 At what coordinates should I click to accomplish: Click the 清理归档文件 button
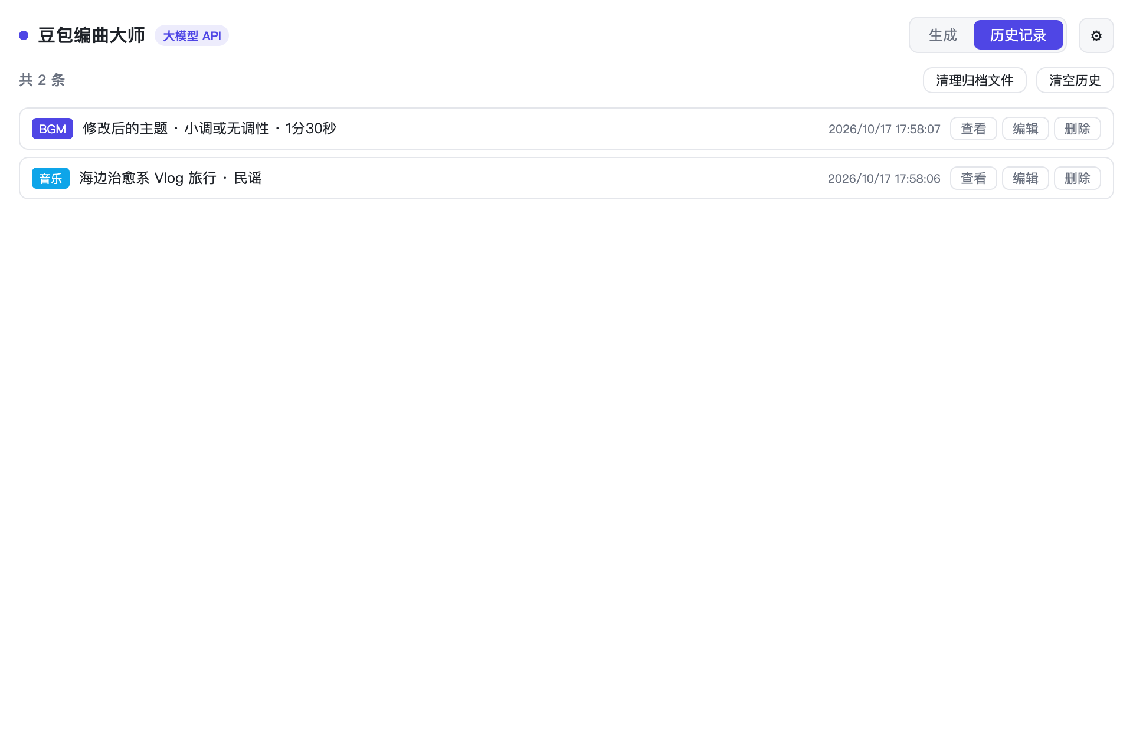974,80
